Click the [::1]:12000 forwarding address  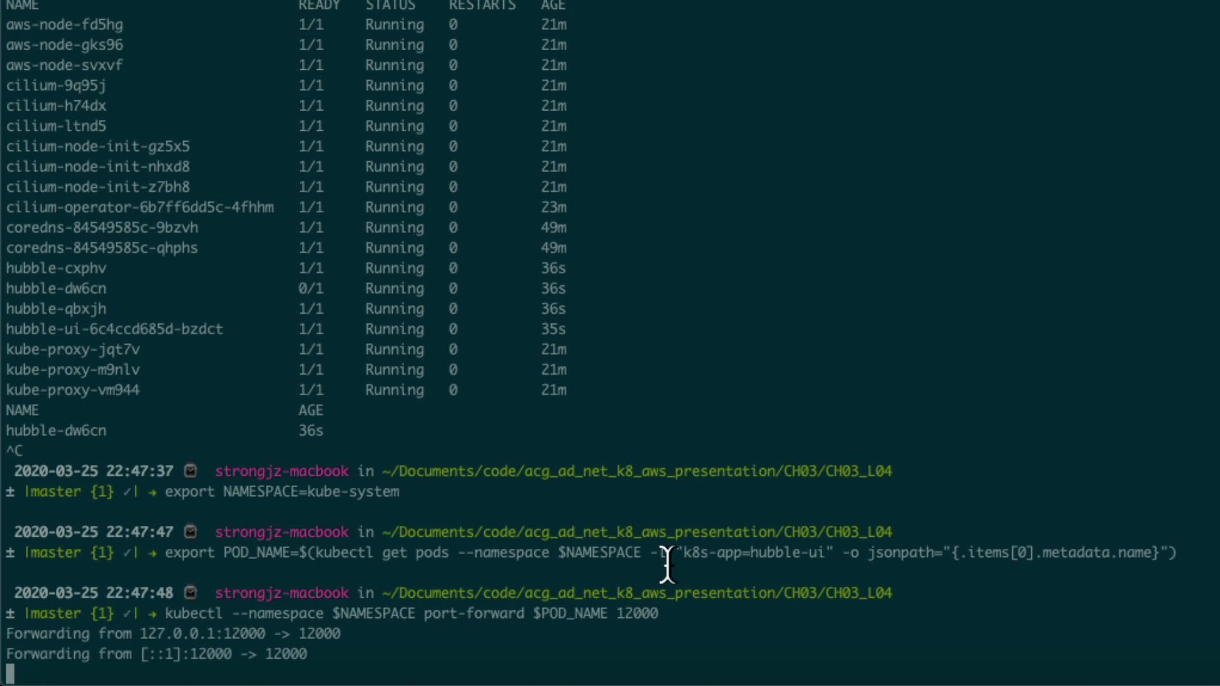186,654
